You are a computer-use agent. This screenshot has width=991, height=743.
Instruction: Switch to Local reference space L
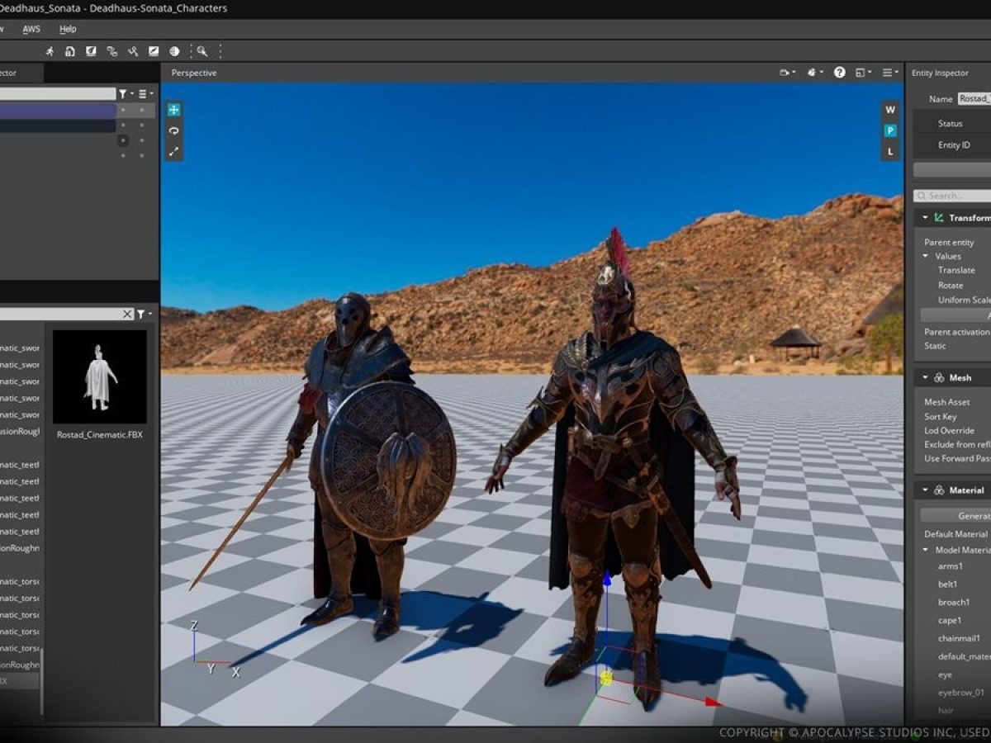pos(890,152)
